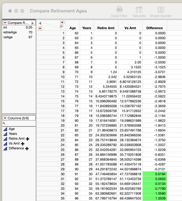The width and height of the screenshot is (182, 201).
Task: Select the Years column header
Action: click(x=87, y=28)
